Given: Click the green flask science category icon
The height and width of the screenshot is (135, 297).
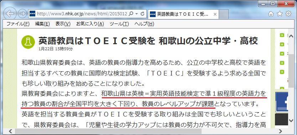Looking at the screenshot, I should [x=28, y=42].
